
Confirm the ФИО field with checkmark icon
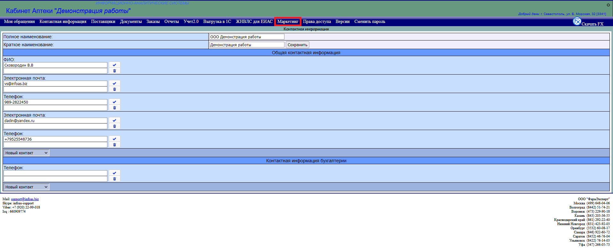coord(114,65)
